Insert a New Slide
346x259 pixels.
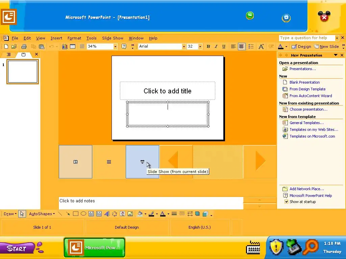(x=326, y=47)
